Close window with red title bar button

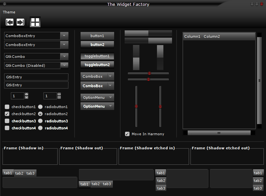click(262, 4)
